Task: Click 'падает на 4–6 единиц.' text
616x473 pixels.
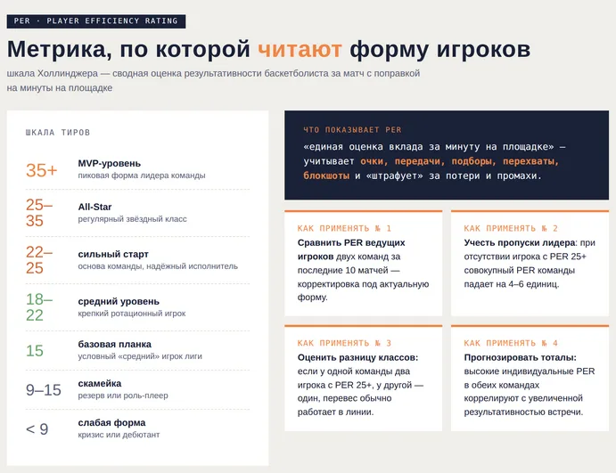Action: click(511, 284)
